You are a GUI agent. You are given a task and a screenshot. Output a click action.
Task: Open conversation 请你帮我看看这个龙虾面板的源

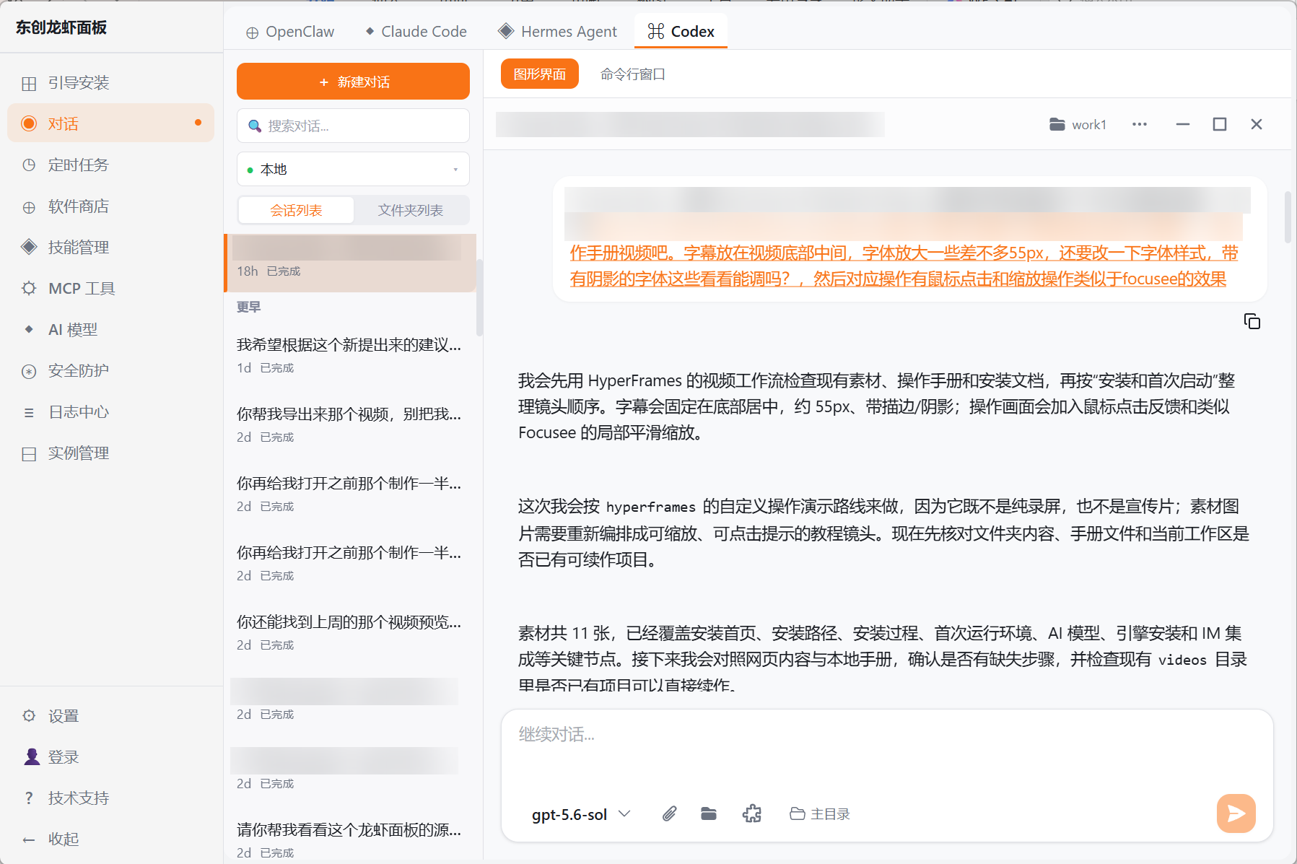point(350,839)
